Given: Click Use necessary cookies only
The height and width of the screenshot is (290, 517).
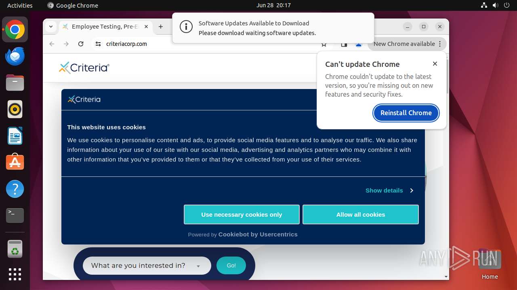Looking at the screenshot, I should click(x=242, y=215).
